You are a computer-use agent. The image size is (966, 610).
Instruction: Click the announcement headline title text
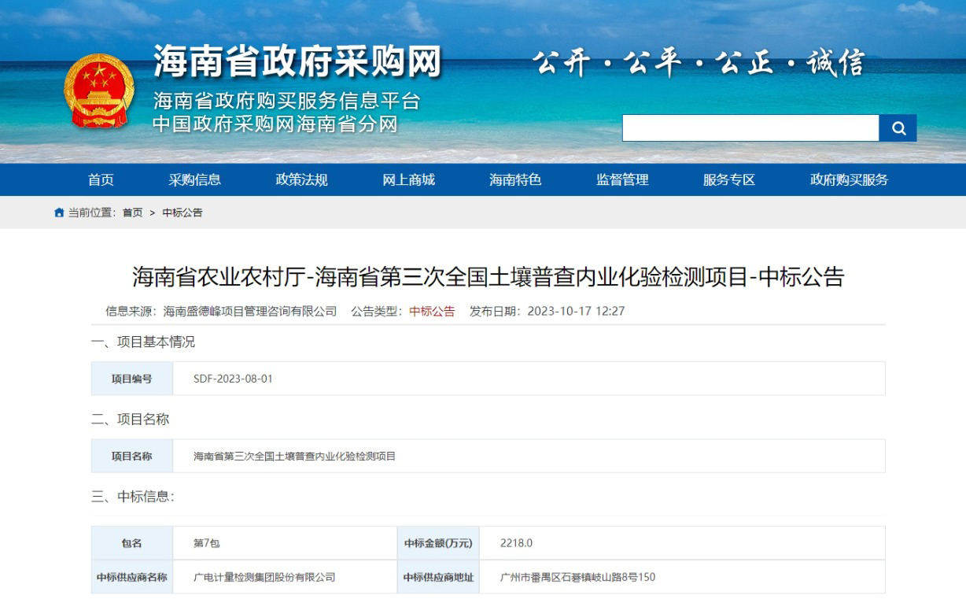[488, 276]
